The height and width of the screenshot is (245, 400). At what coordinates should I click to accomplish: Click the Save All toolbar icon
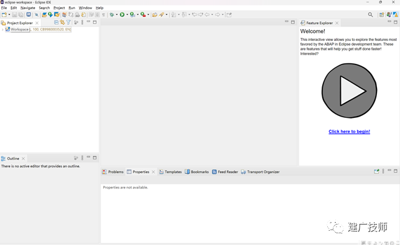pos(21,15)
